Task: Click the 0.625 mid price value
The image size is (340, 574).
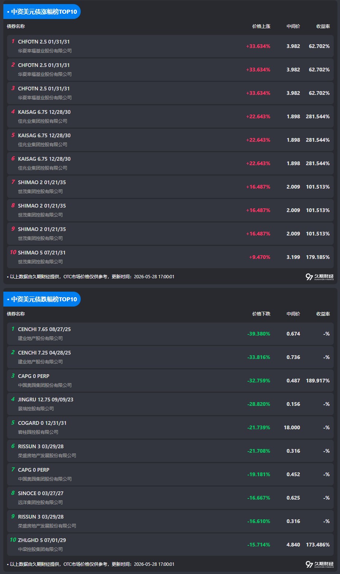Action: pos(293,498)
